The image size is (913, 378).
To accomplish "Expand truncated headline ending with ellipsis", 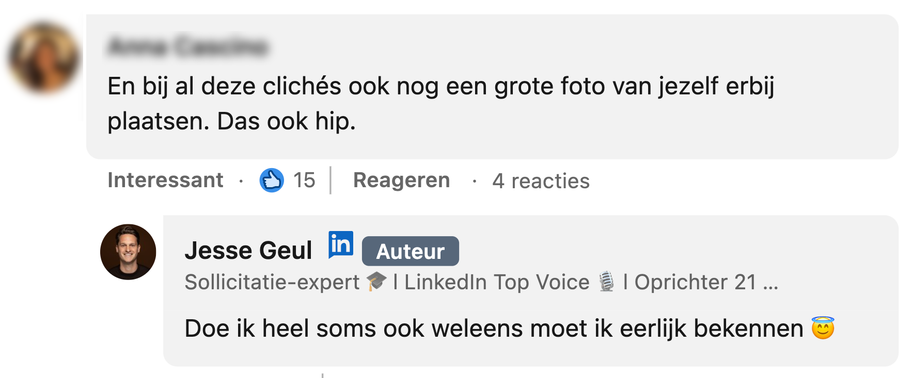I will (770, 283).
